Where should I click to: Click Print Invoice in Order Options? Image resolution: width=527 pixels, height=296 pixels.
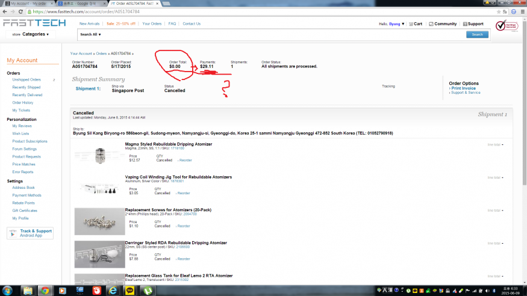(x=464, y=88)
